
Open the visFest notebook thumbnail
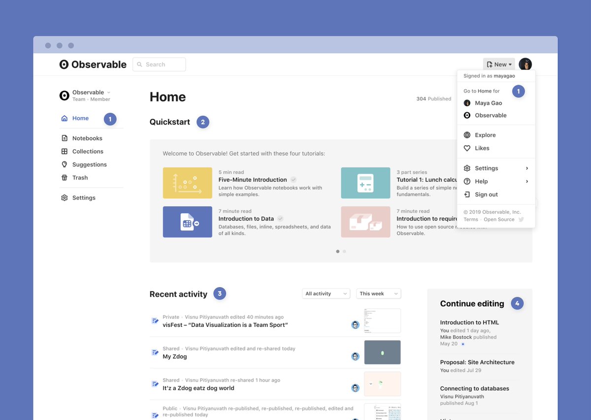(x=382, y=321)
